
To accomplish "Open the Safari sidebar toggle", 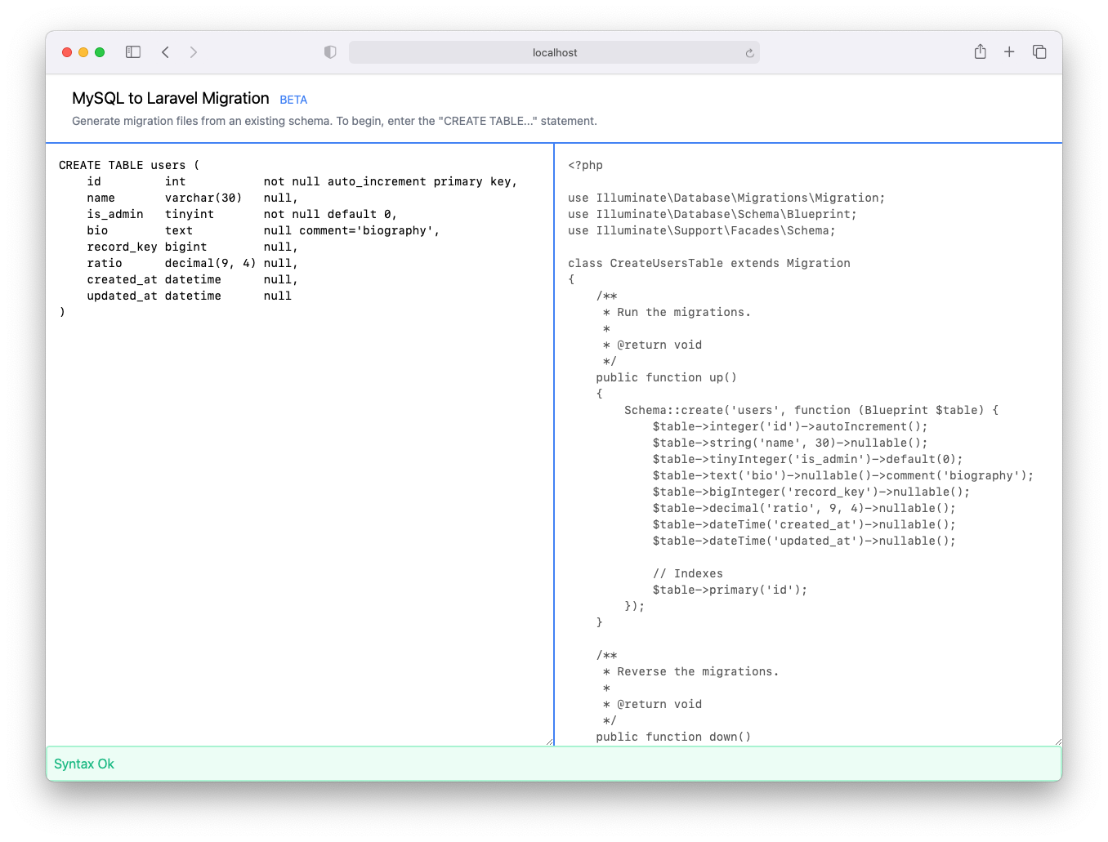I will point(132,51).
